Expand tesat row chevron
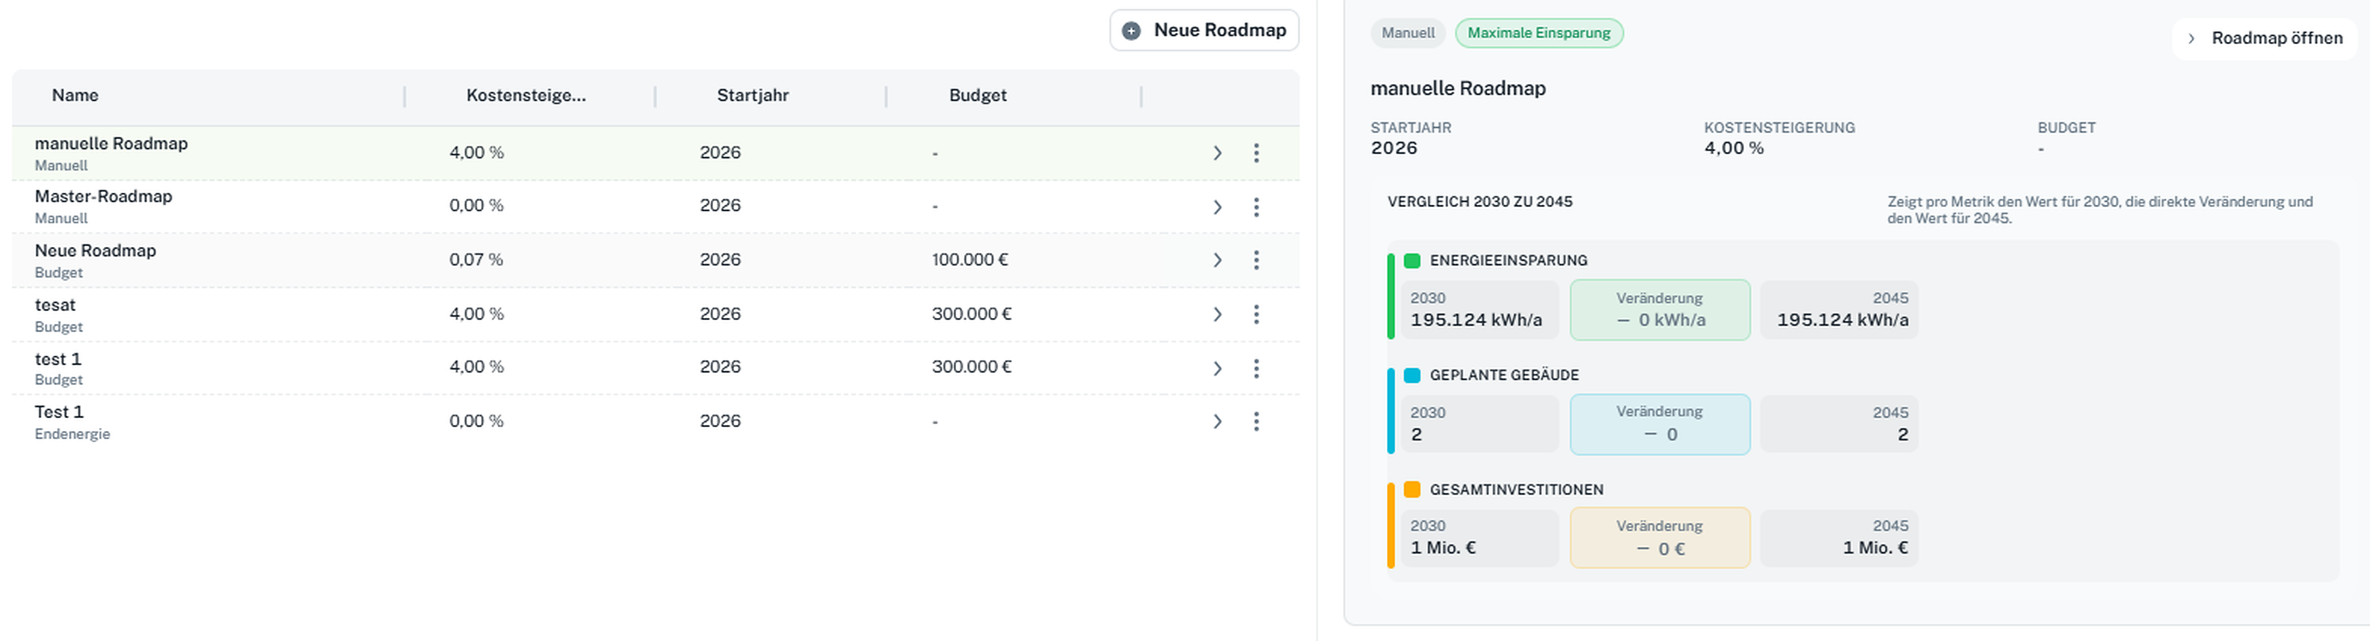2370x641 pixels. (x=1217, y=314)
